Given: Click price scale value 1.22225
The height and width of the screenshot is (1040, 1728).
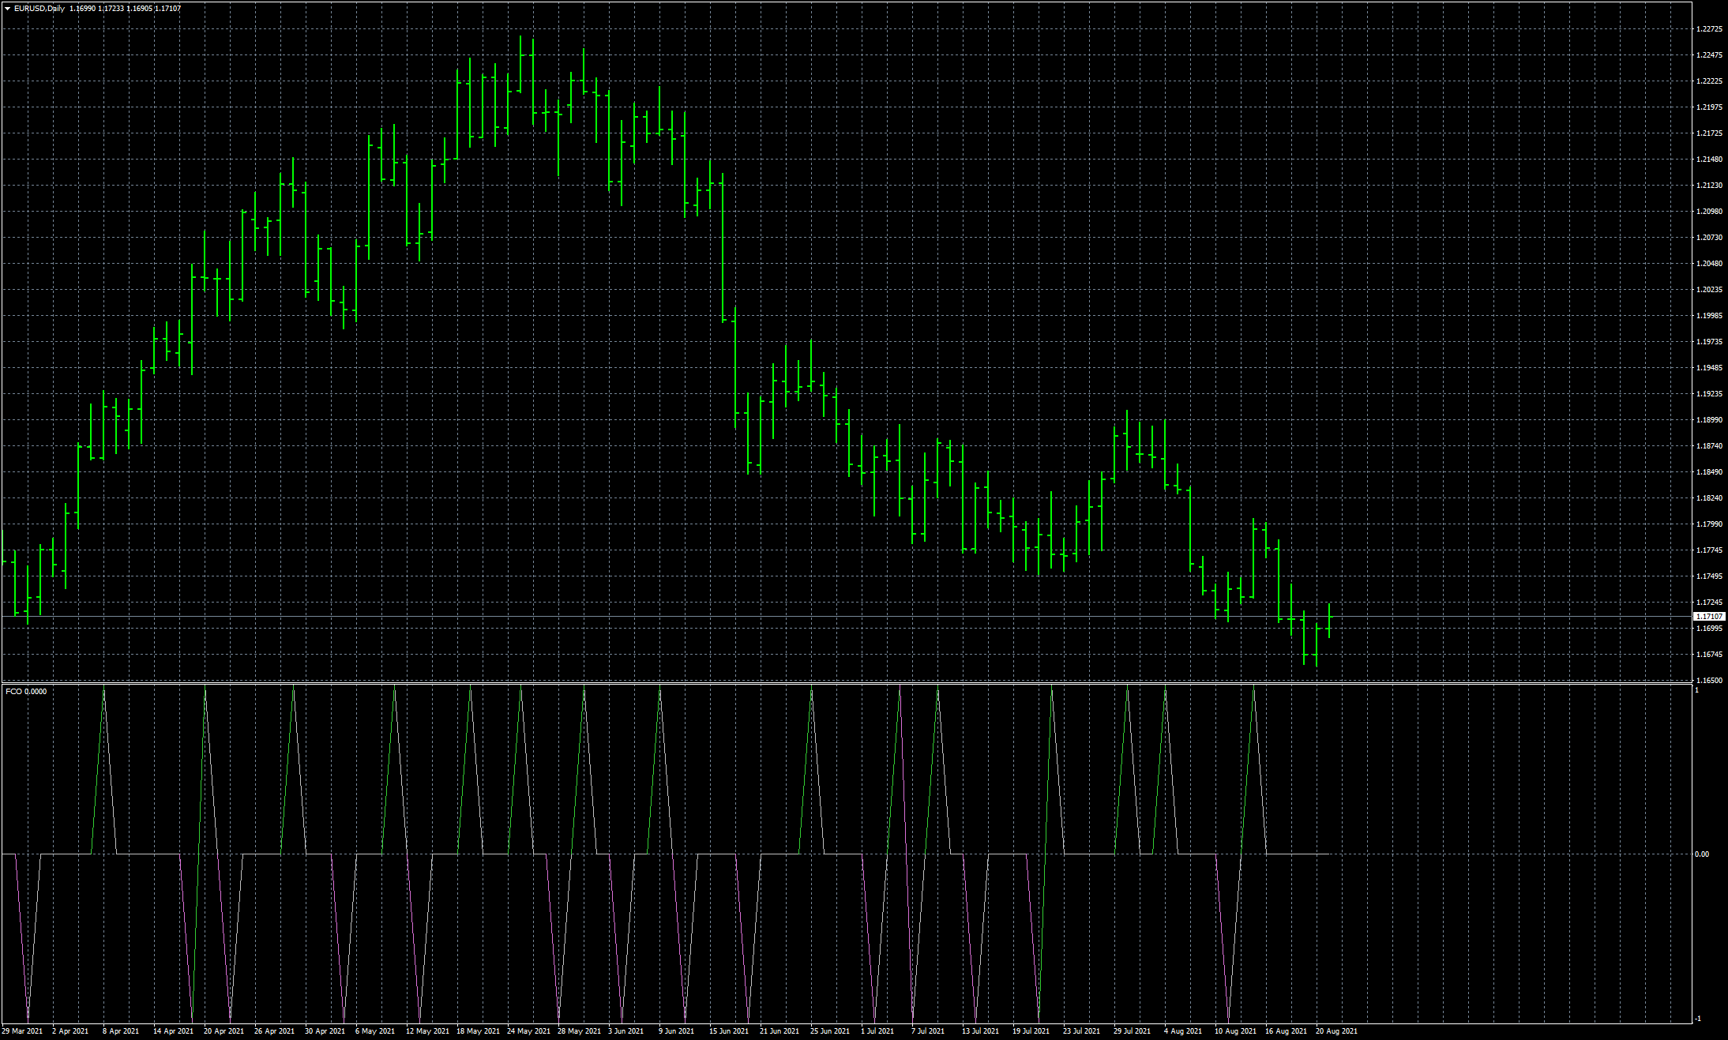Looking at the screenshot, I should coord(1709,81).
